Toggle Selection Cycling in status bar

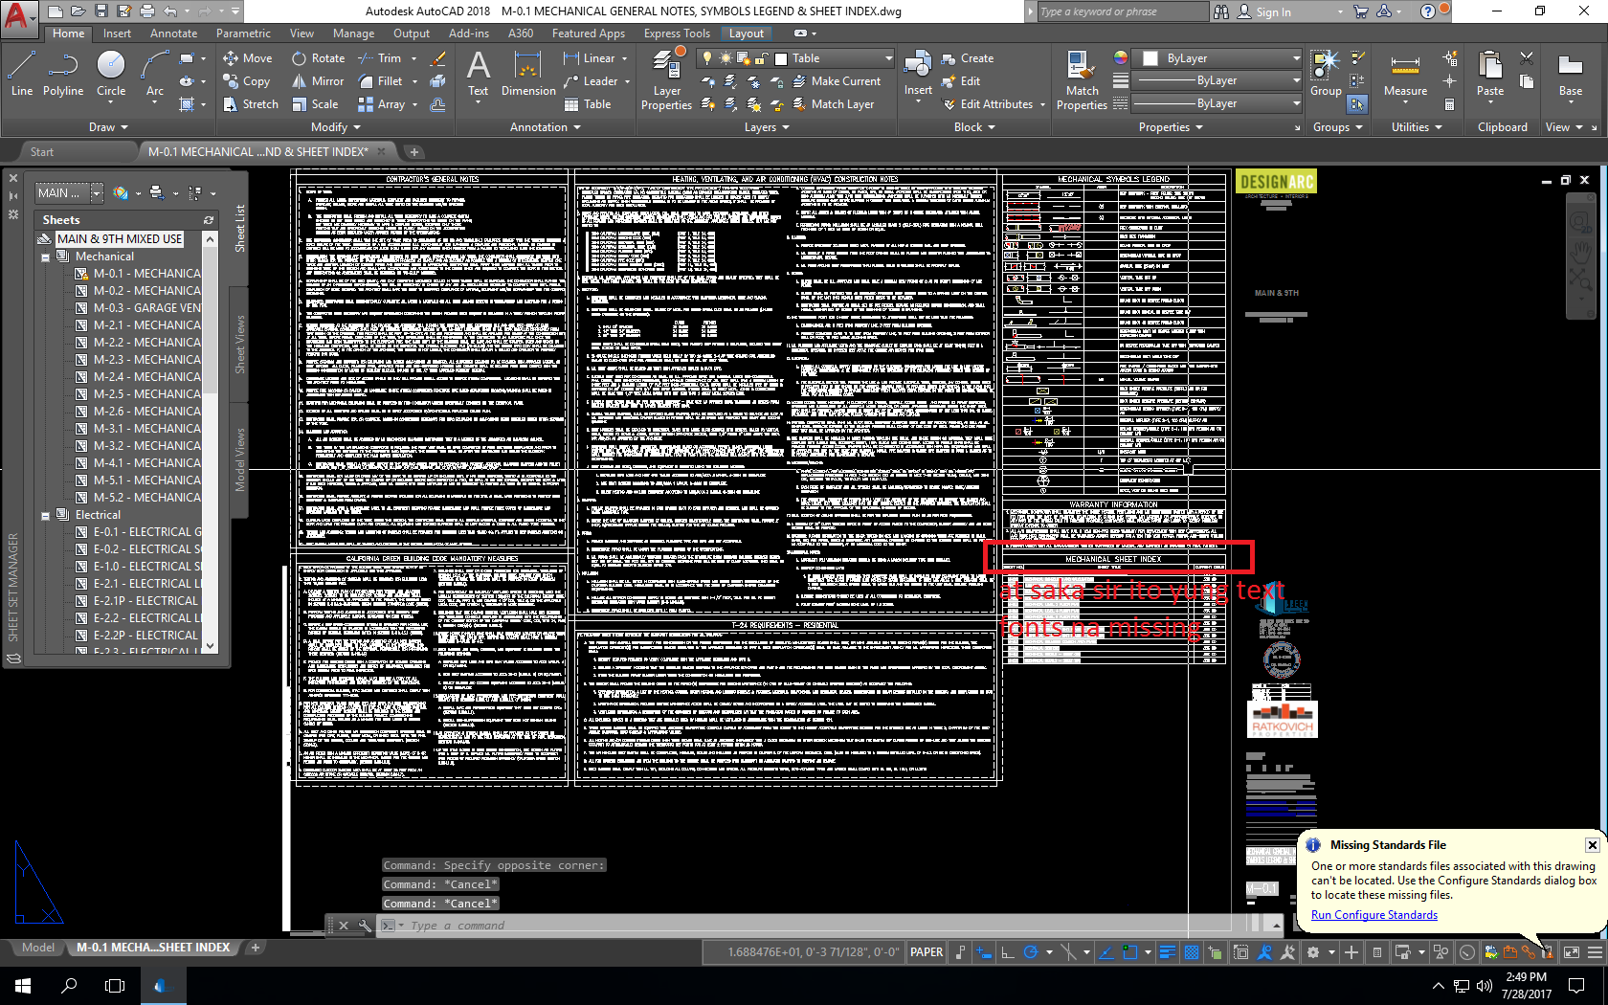click(x=1216, y=952)
